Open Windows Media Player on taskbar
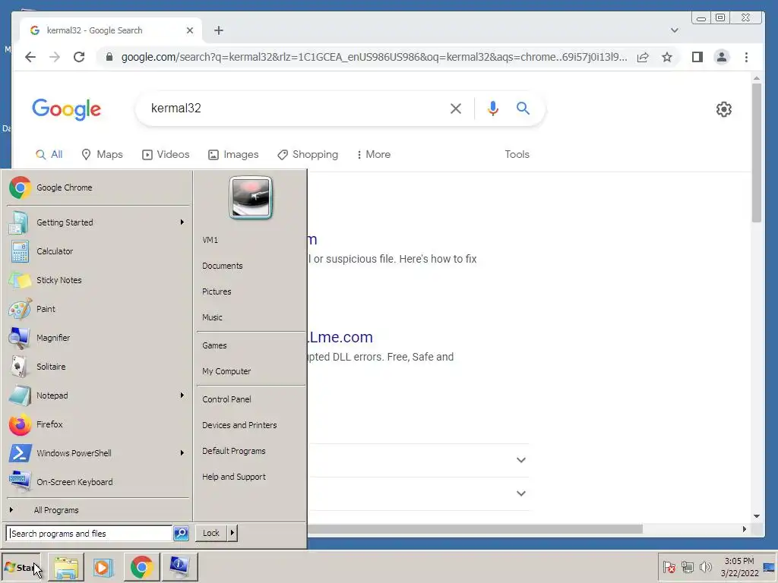Viewport: 778px width, 583px height. coord(103,567)
